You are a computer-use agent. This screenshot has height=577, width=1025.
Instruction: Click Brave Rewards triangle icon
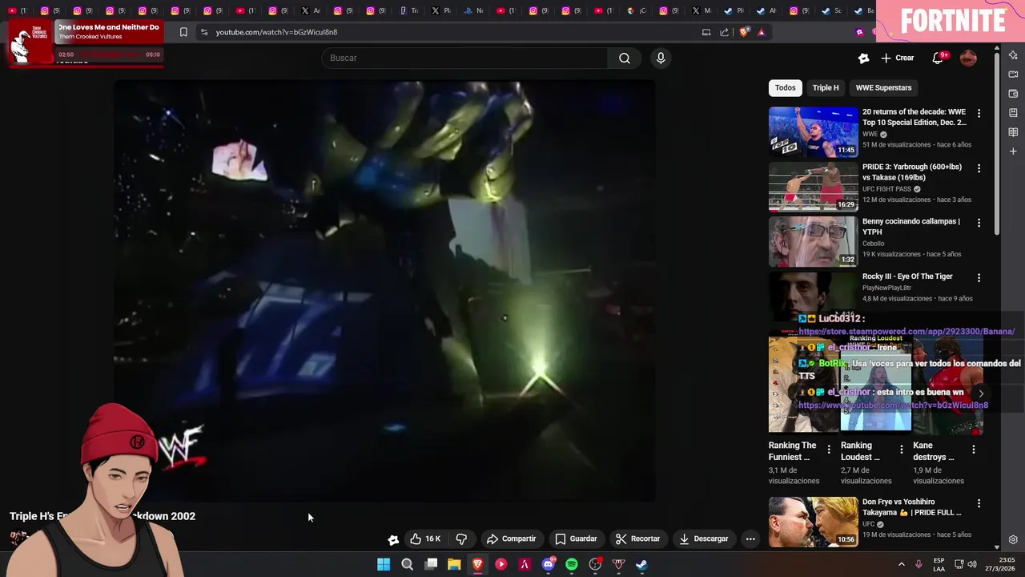(761, 32)
